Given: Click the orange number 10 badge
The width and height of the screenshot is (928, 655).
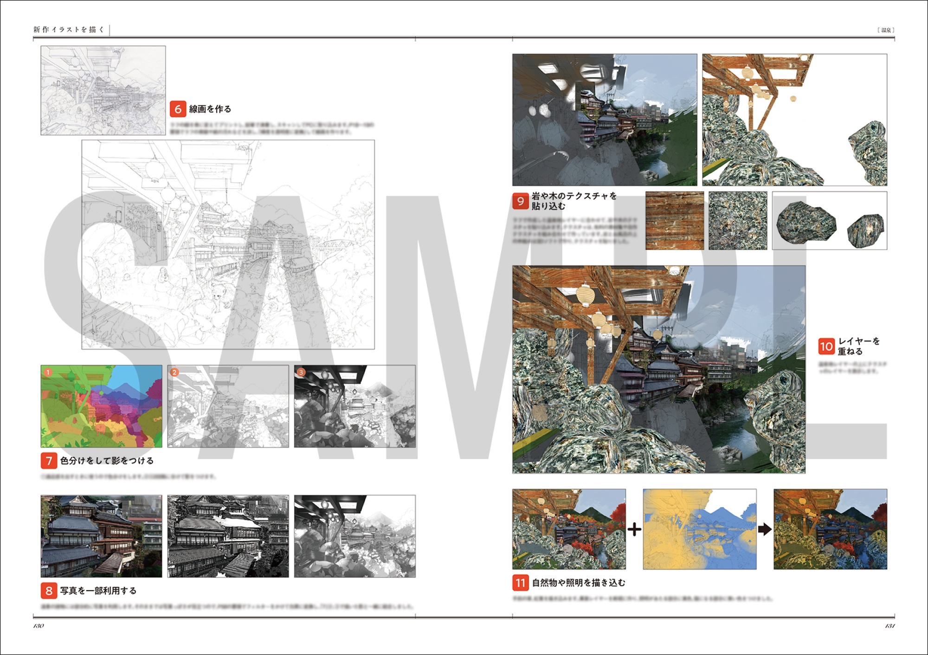Looking at the screenshot, I should click(x=826, y=347).
